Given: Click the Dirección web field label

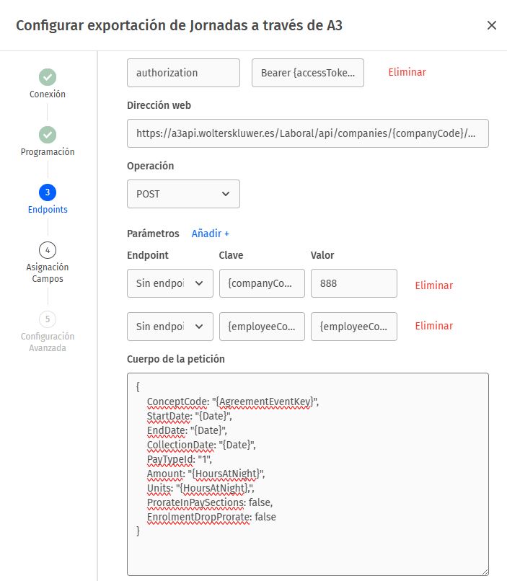Looking at the screenshot, I should pos(159,105).
